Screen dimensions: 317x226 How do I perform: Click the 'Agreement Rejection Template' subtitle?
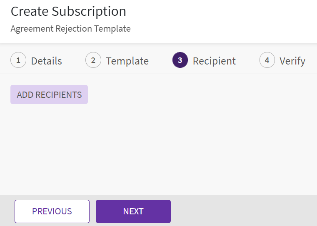click(70, 29)
